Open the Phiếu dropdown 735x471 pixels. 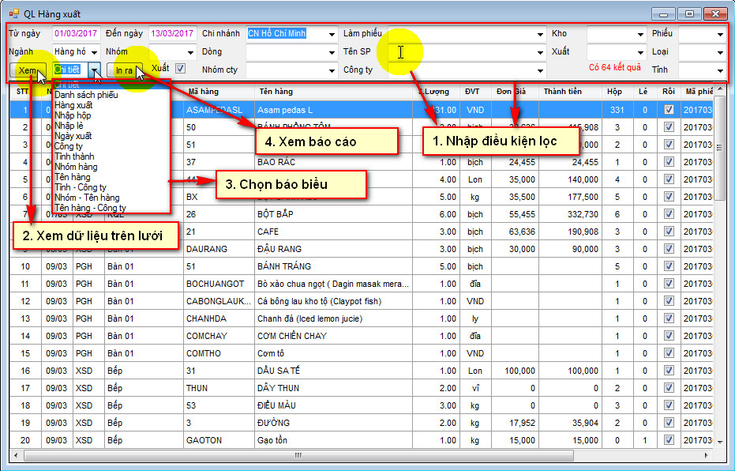point(720,34)
